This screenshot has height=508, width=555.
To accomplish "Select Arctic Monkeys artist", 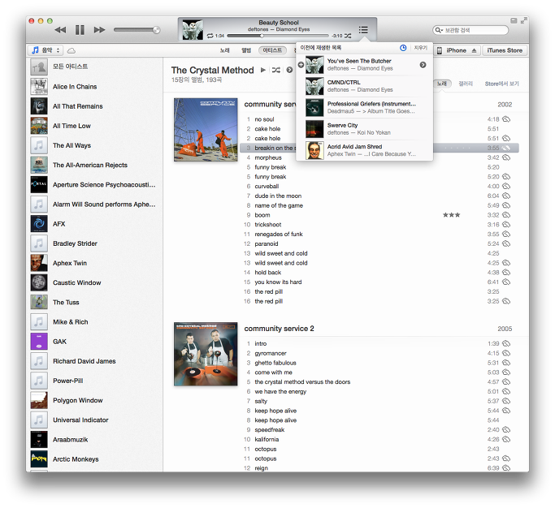I will (x=96, y=459).
